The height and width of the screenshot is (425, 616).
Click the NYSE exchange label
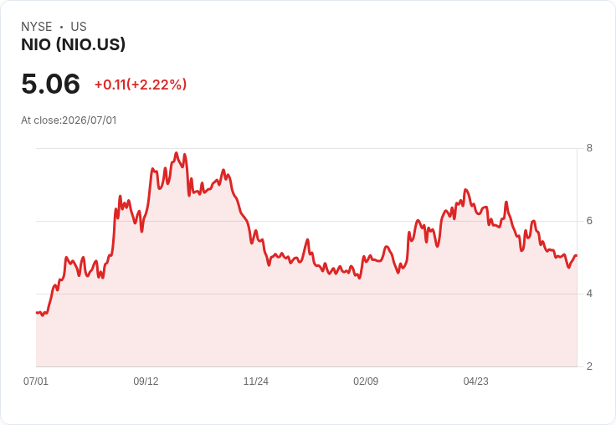click(x=37, y=27)
